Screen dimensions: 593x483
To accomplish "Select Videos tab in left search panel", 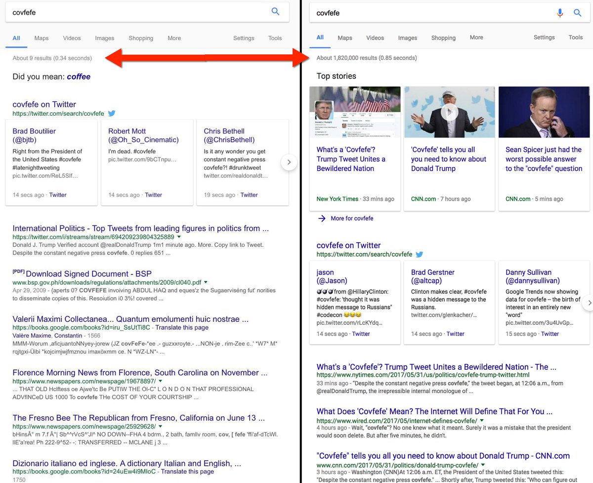I will pyautogui.click(x=72, y=38).
